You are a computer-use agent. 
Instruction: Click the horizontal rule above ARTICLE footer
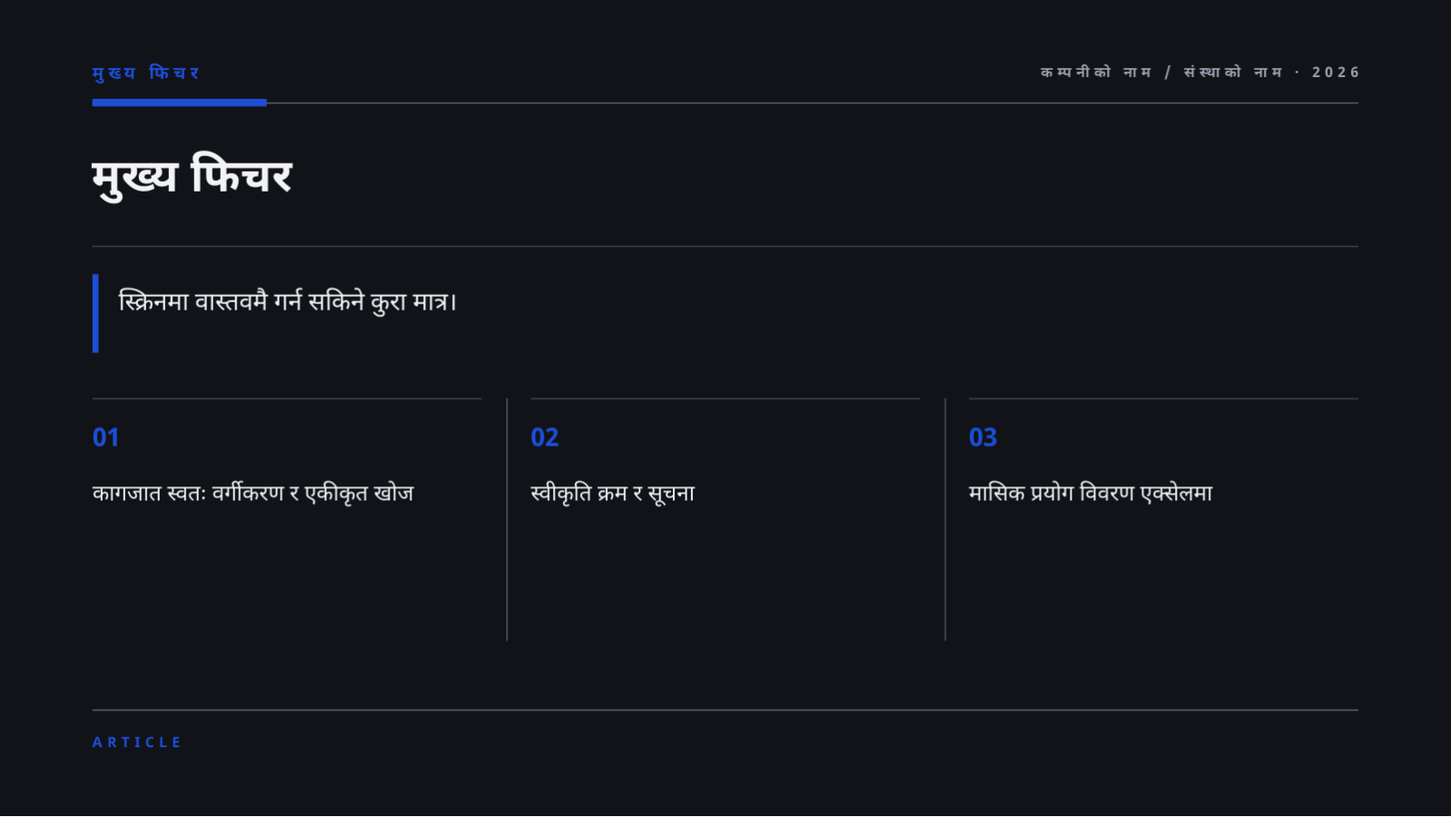pyautogui.click(x=725, y=710)
